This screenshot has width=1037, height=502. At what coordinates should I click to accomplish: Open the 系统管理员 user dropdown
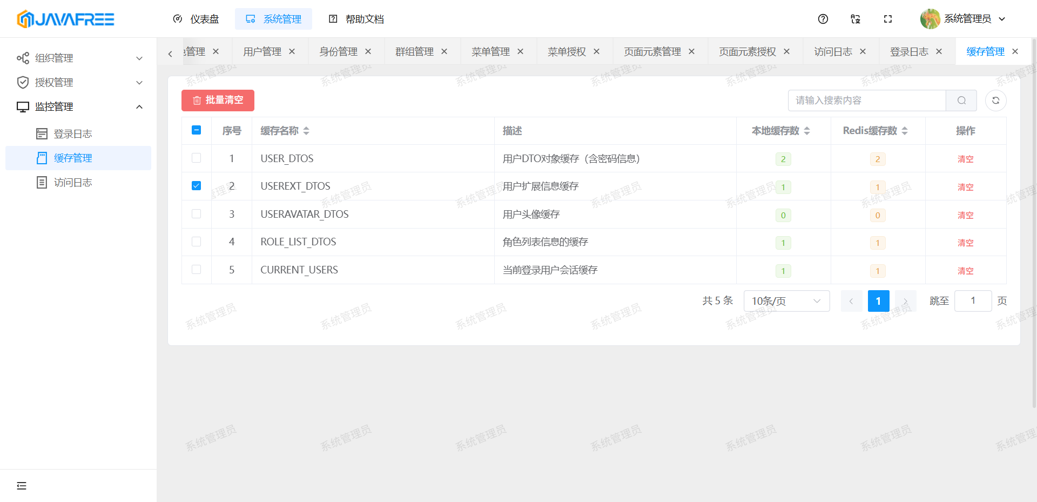[964, 19]
